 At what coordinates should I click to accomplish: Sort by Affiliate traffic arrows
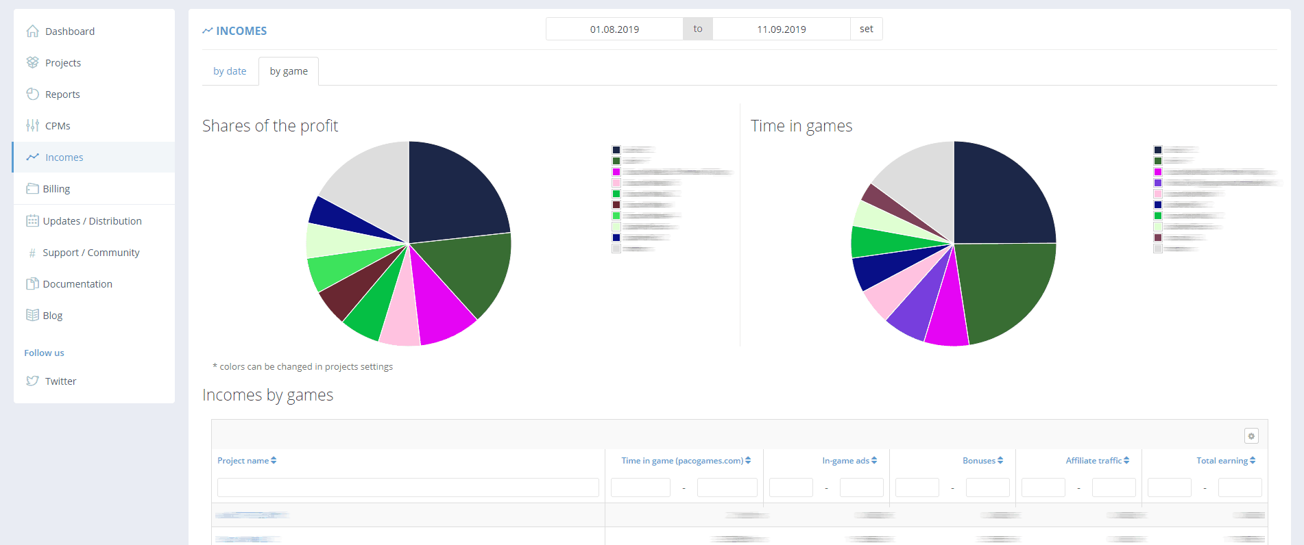[x=1126, y=461]
